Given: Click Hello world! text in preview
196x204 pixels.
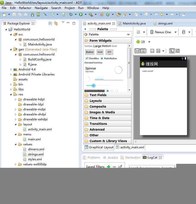Looking at the screenshot, I should pos(148,71).
